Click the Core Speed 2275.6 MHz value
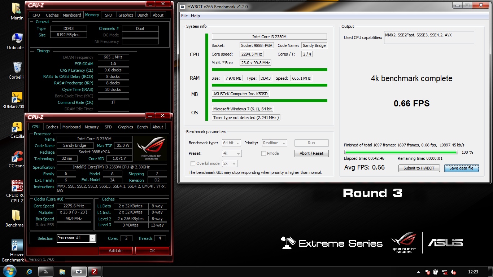 (74, 206)
